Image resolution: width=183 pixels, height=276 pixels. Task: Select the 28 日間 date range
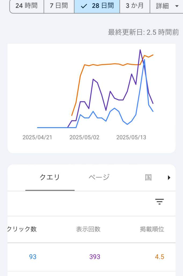pos(97,6)
